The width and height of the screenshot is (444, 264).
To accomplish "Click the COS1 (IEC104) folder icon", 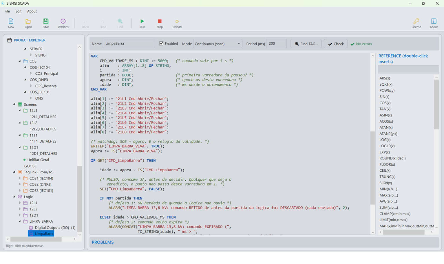I will 25,178.
